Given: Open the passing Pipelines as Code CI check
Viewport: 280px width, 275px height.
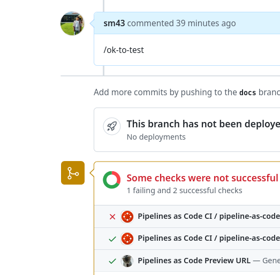Looking at the screenshot, I should tap(209, 238).
